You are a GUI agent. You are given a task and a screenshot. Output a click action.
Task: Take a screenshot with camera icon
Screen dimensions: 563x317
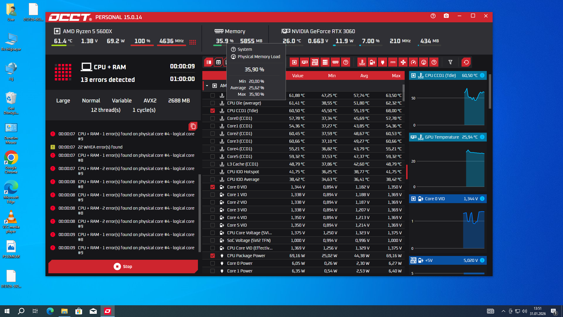coord(446,16)
